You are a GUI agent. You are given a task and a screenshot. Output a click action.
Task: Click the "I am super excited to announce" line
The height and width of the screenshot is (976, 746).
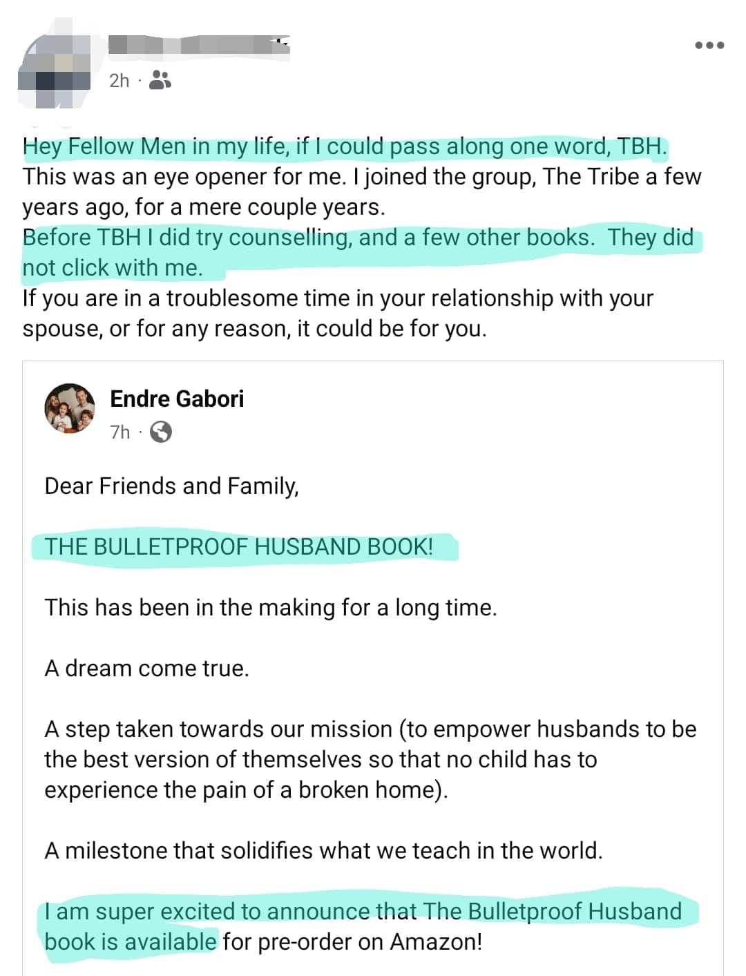pos(363,911)
